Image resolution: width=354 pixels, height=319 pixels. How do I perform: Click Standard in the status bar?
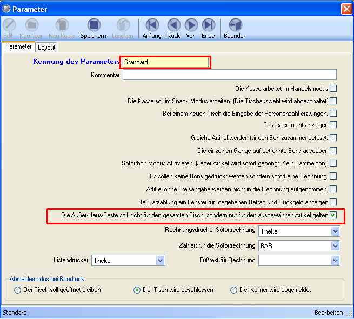tap(15, 313)
